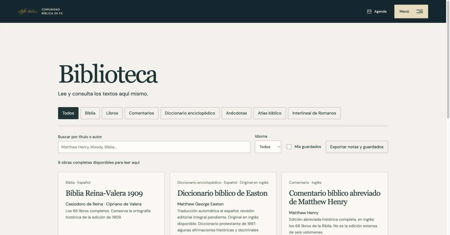The width and height of the screenshot is (450, 235).
Task: Open Diccionario bíblico de Easton title
Action: pyautogui.click(x=222, y=193)
